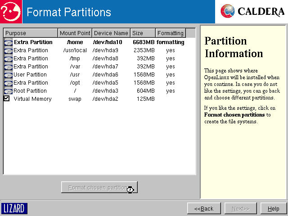The width and height of the screenshot is (288, 216).
Task: Click the Formatting column header
Action: coord(171,33)
